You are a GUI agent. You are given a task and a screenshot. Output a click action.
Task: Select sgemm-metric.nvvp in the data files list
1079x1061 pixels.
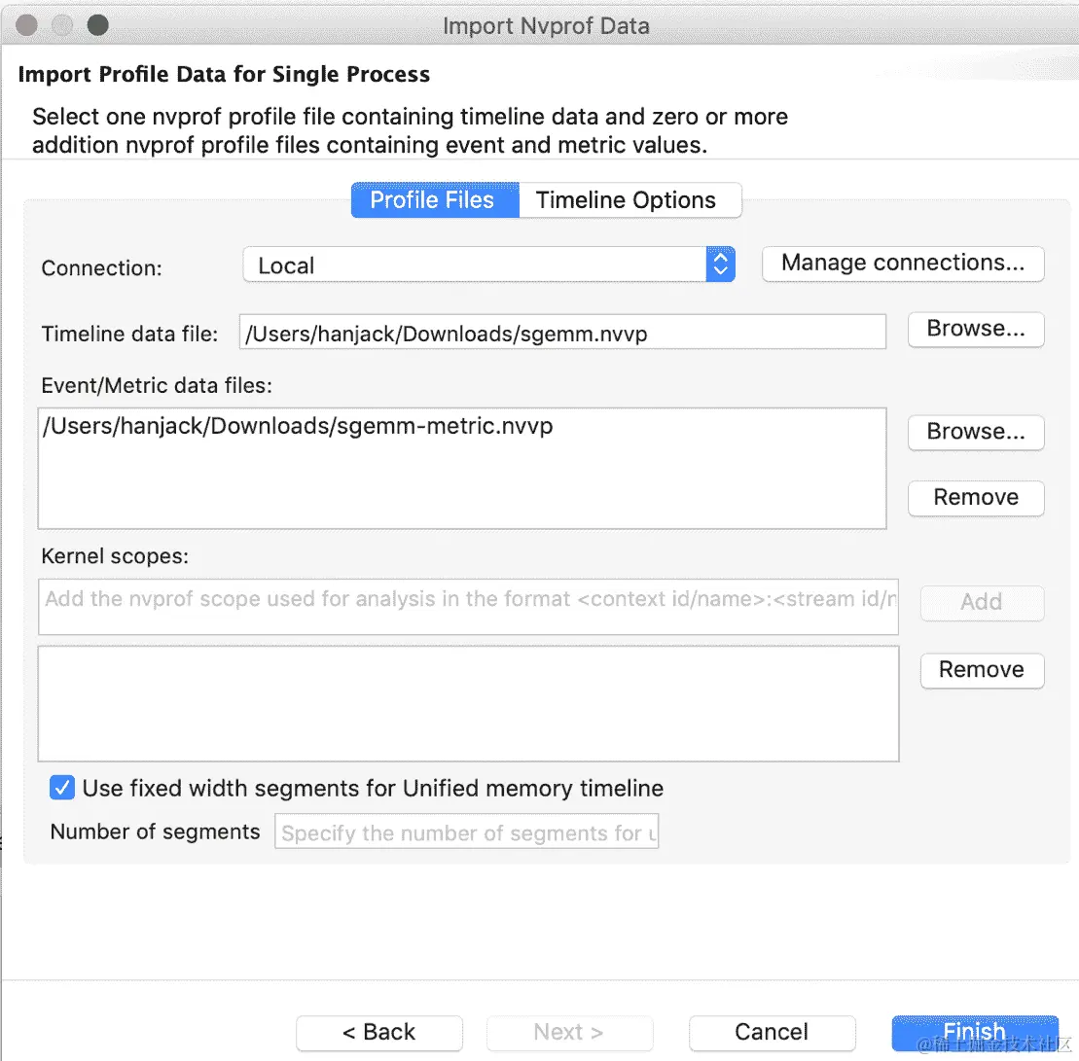point(298,426)
